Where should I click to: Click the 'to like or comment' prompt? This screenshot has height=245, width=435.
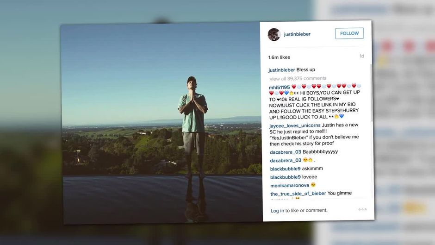[x=306, y=210]
